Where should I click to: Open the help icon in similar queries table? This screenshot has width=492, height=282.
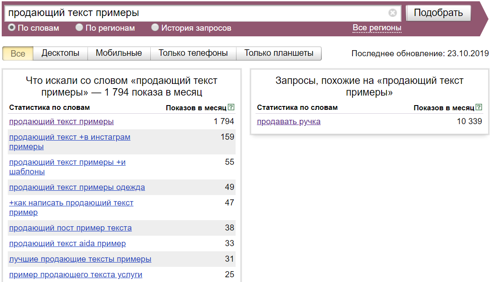479,107
